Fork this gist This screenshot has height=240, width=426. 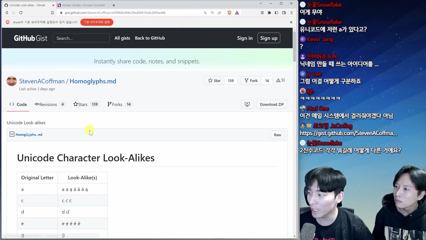pyautogui.click(x=251, y=81)
